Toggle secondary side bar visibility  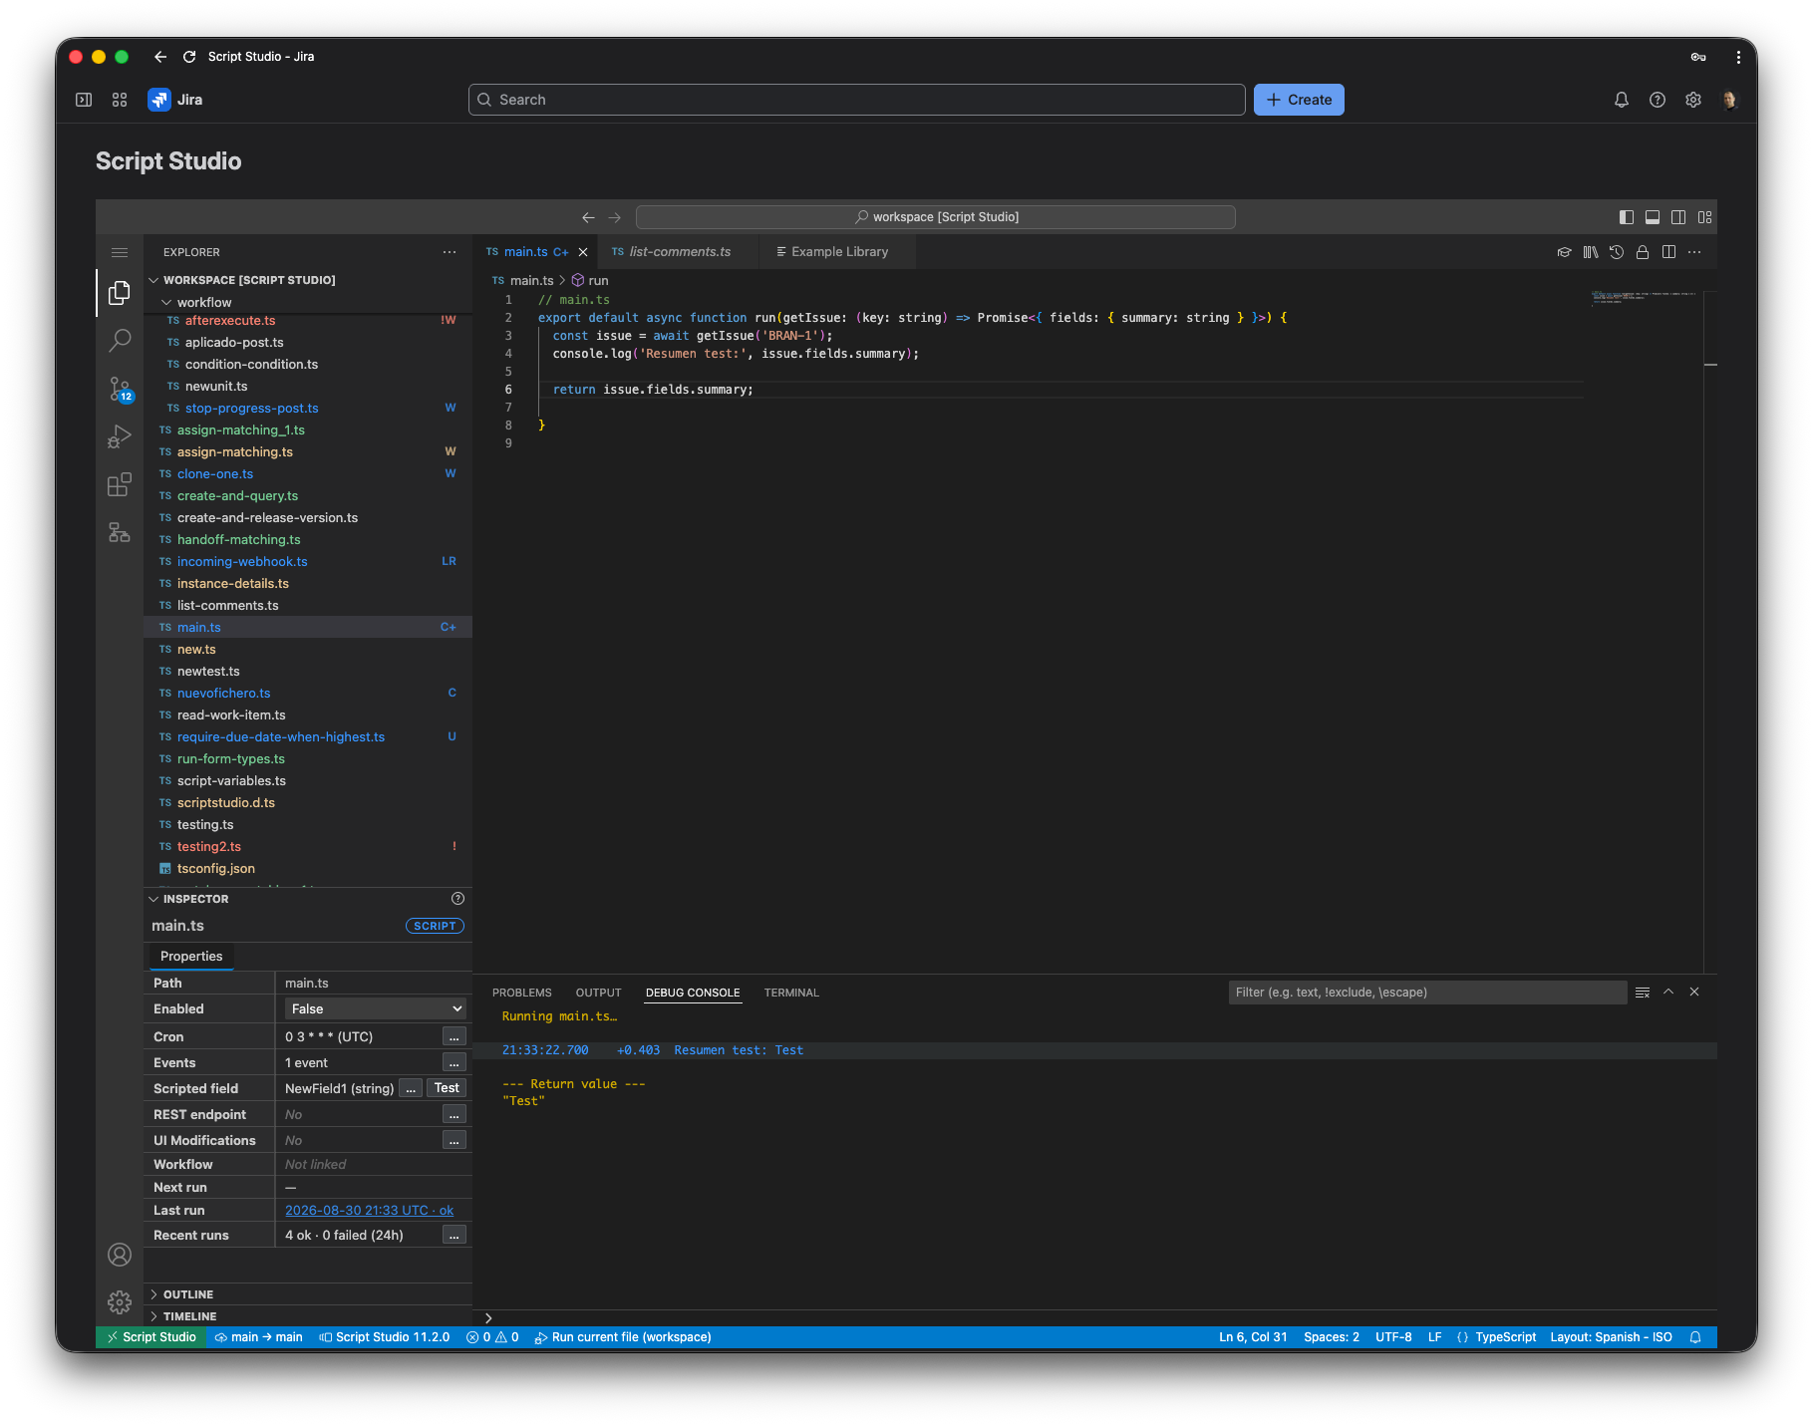pos(1678,217)
